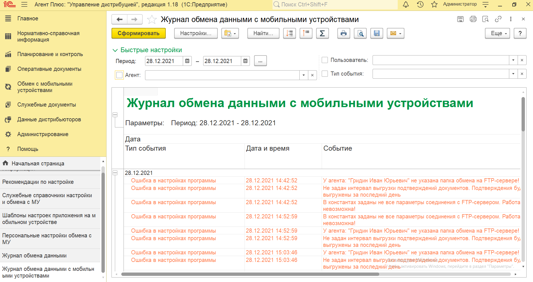Open notifications bell icon
Screen dimensions: 533x282
(406, 4)
